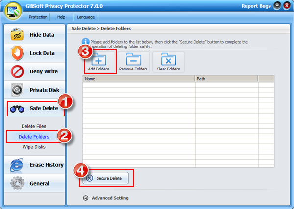The width and height of the screenshot is (294, 209).
Task: Click the Clear Folders icon button
Action: click(168, 62)
